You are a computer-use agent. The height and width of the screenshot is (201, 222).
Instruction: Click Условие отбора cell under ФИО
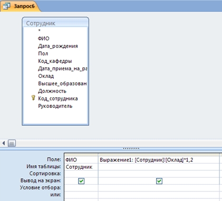pos(81,188)
